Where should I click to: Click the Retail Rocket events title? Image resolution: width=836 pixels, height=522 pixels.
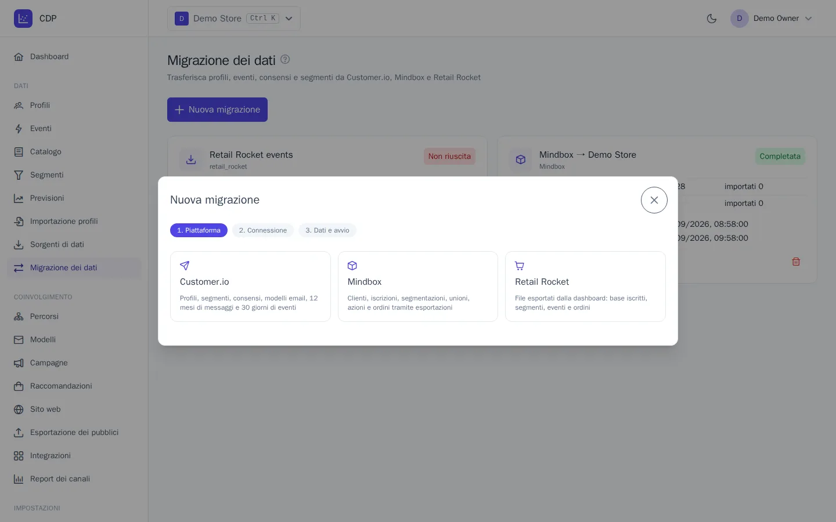[x=251, y=155]
